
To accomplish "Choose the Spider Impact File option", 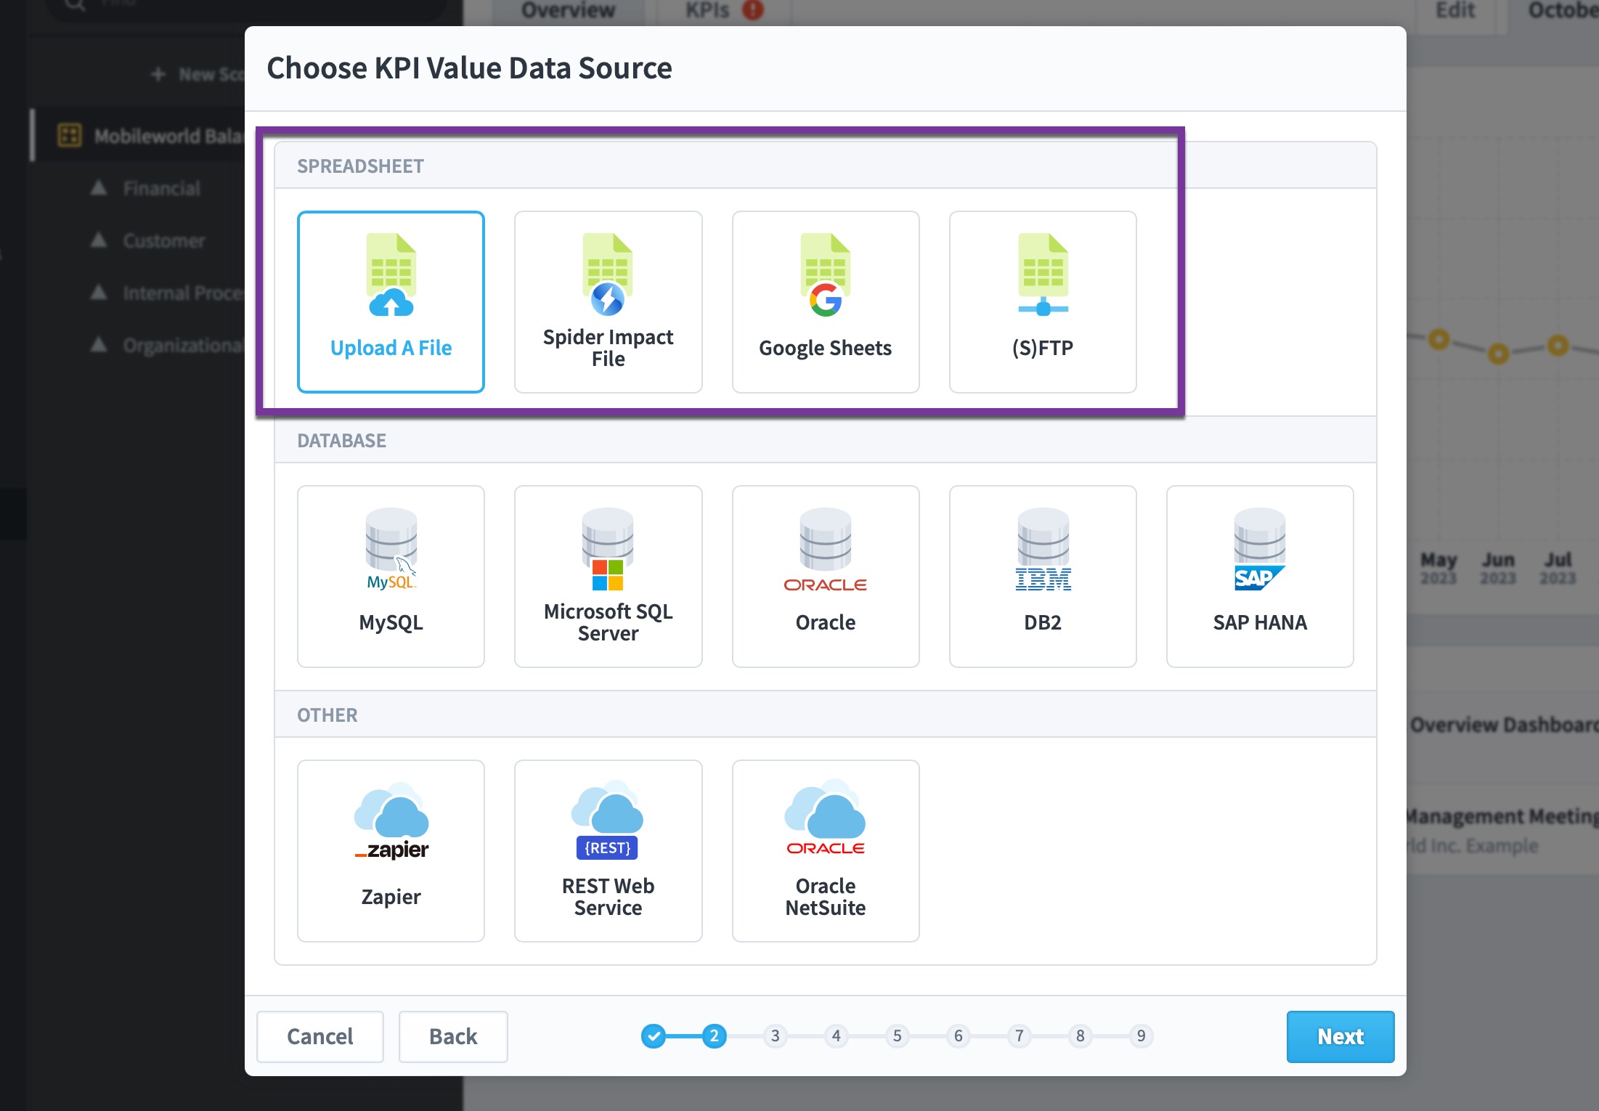I will pos(608,302).
